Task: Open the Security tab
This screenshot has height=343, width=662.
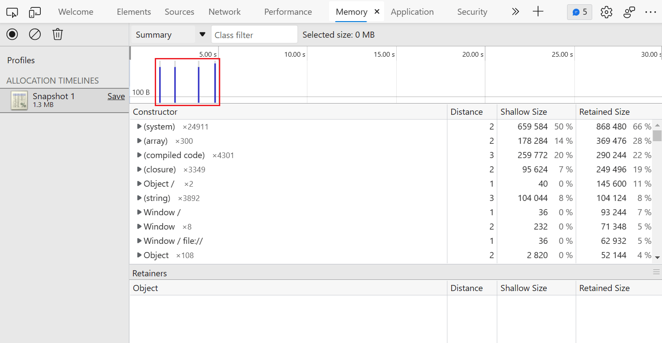Action: 472,12
